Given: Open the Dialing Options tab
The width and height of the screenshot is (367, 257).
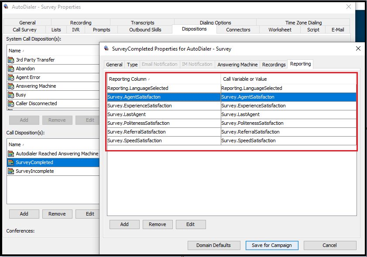Looking at the screenshot, I should pos(215,22).
